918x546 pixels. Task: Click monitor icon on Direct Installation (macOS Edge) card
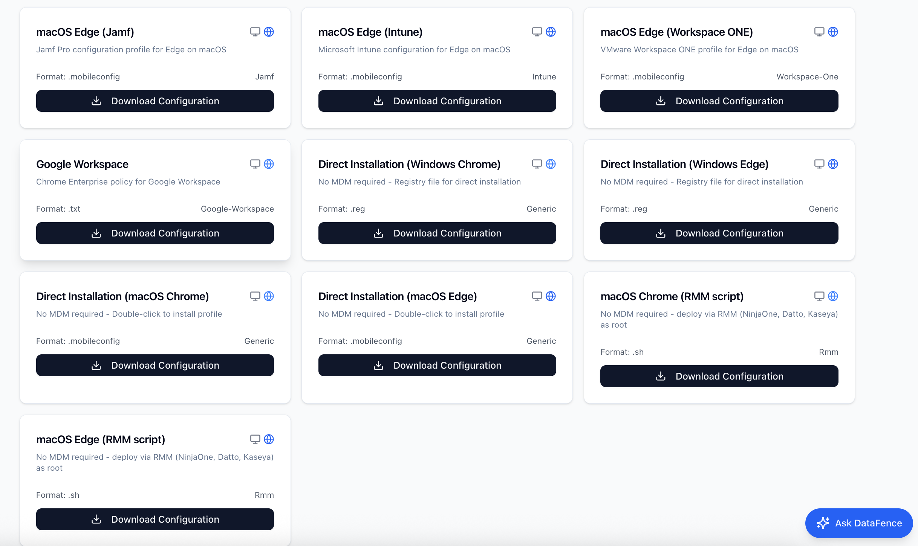click(537, 296)
